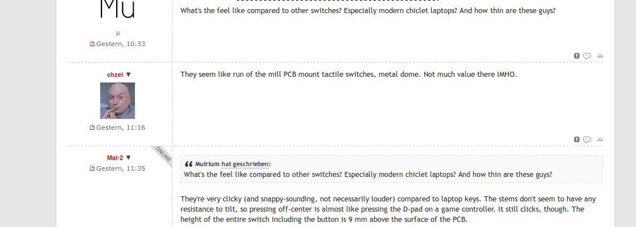Image resolution: width=636 pixels, height=227 pixels.
Task: Open chzel's user profile link
Action: [115, 75]
